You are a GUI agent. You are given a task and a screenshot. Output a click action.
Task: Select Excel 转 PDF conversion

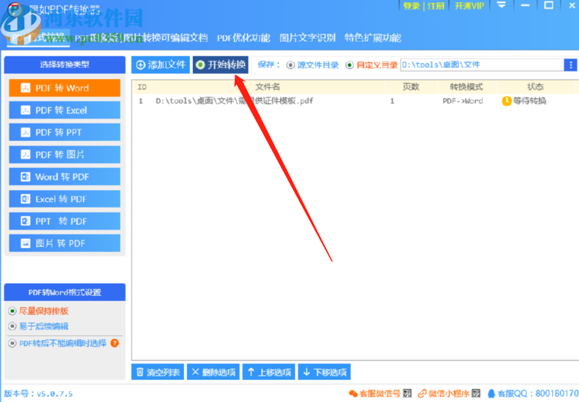pyautogui.click(x=64, y=199)
